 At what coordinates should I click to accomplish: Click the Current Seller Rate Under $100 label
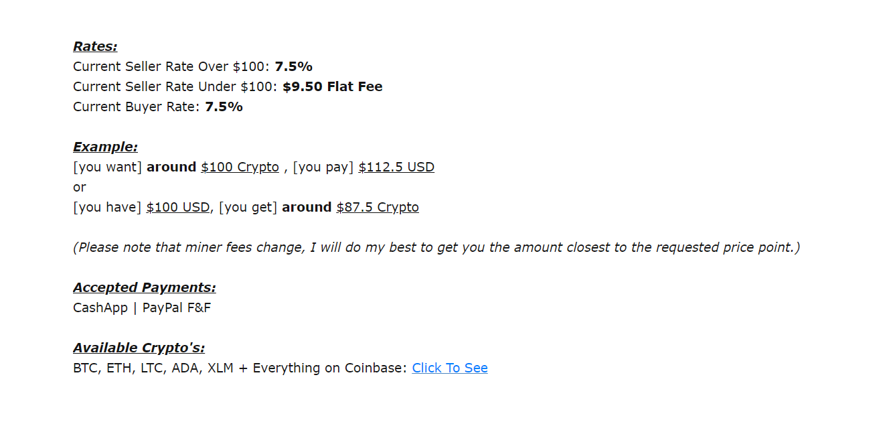coord(176,86)
